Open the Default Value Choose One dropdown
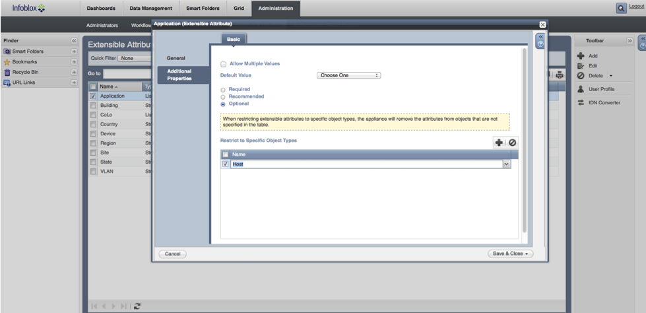Viewport: 646px width, 313px height. (348, 75)
